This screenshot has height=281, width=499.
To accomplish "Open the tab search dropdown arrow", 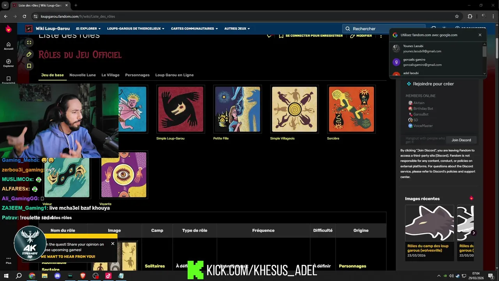I will (5, 5).
